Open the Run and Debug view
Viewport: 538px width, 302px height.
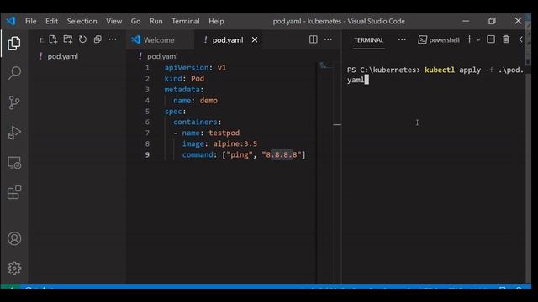[x=14, y=133]
